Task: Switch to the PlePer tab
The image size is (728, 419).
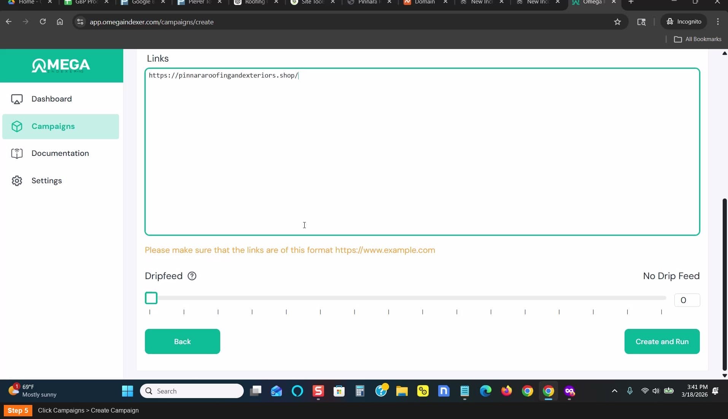Action: tap(200, 2)
